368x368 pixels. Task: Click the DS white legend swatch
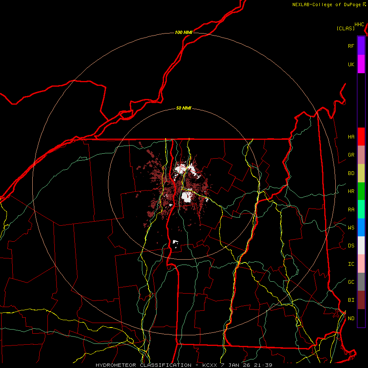tap(361, 245)
